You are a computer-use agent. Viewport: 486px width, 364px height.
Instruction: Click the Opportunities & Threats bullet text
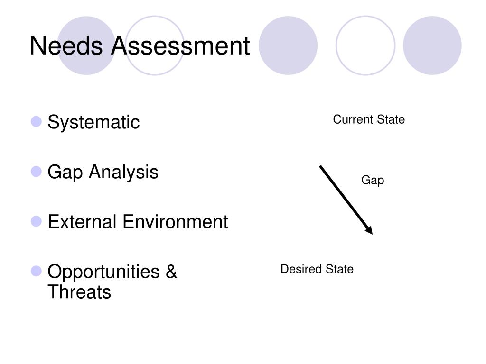(x=112, y=282)
